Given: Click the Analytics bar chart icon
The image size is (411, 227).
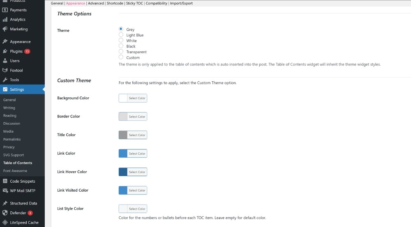Looking at the screenshot, I should click(5, 19).
